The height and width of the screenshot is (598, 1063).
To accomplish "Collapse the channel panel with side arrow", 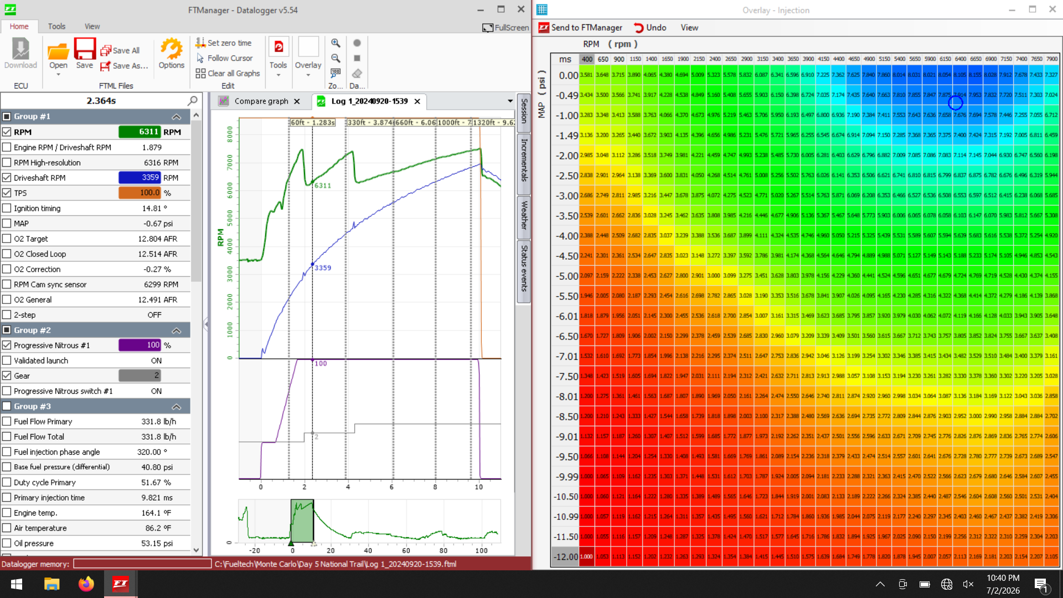I will [x=205, y=324].
